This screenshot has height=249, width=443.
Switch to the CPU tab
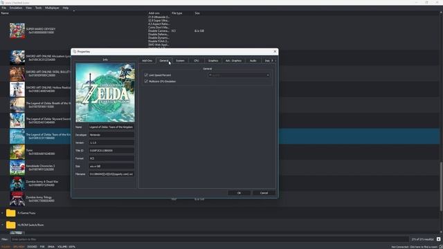[x=197, y=61]
